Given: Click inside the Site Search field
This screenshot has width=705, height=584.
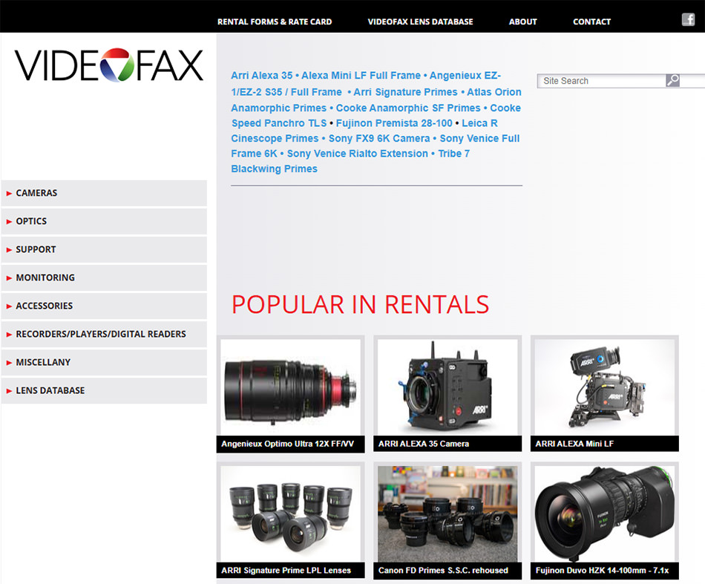Looking at the screenshot, I should [602, 81].
